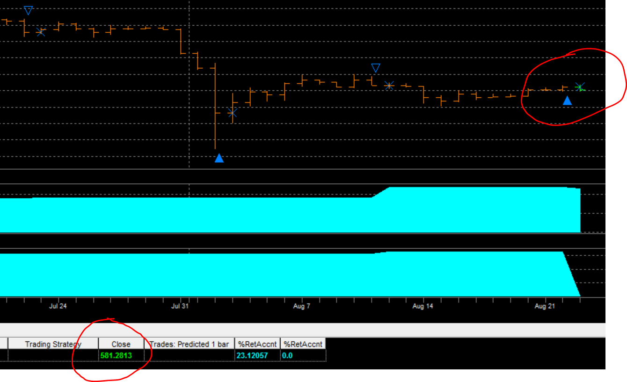
Task: Select the green star marker on the last bar
Action: (x=580, y=87)
